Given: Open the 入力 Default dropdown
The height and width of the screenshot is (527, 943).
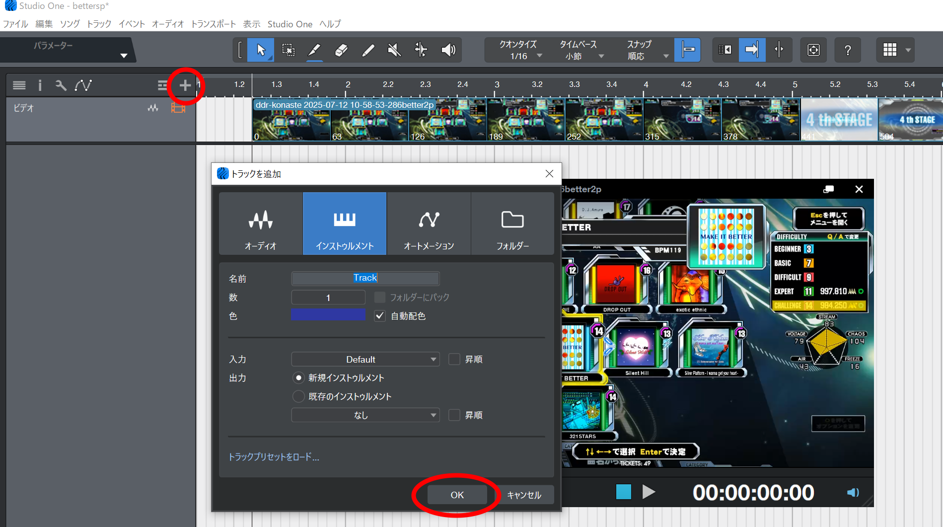Looking at the screenshot, I should [365, 359].
